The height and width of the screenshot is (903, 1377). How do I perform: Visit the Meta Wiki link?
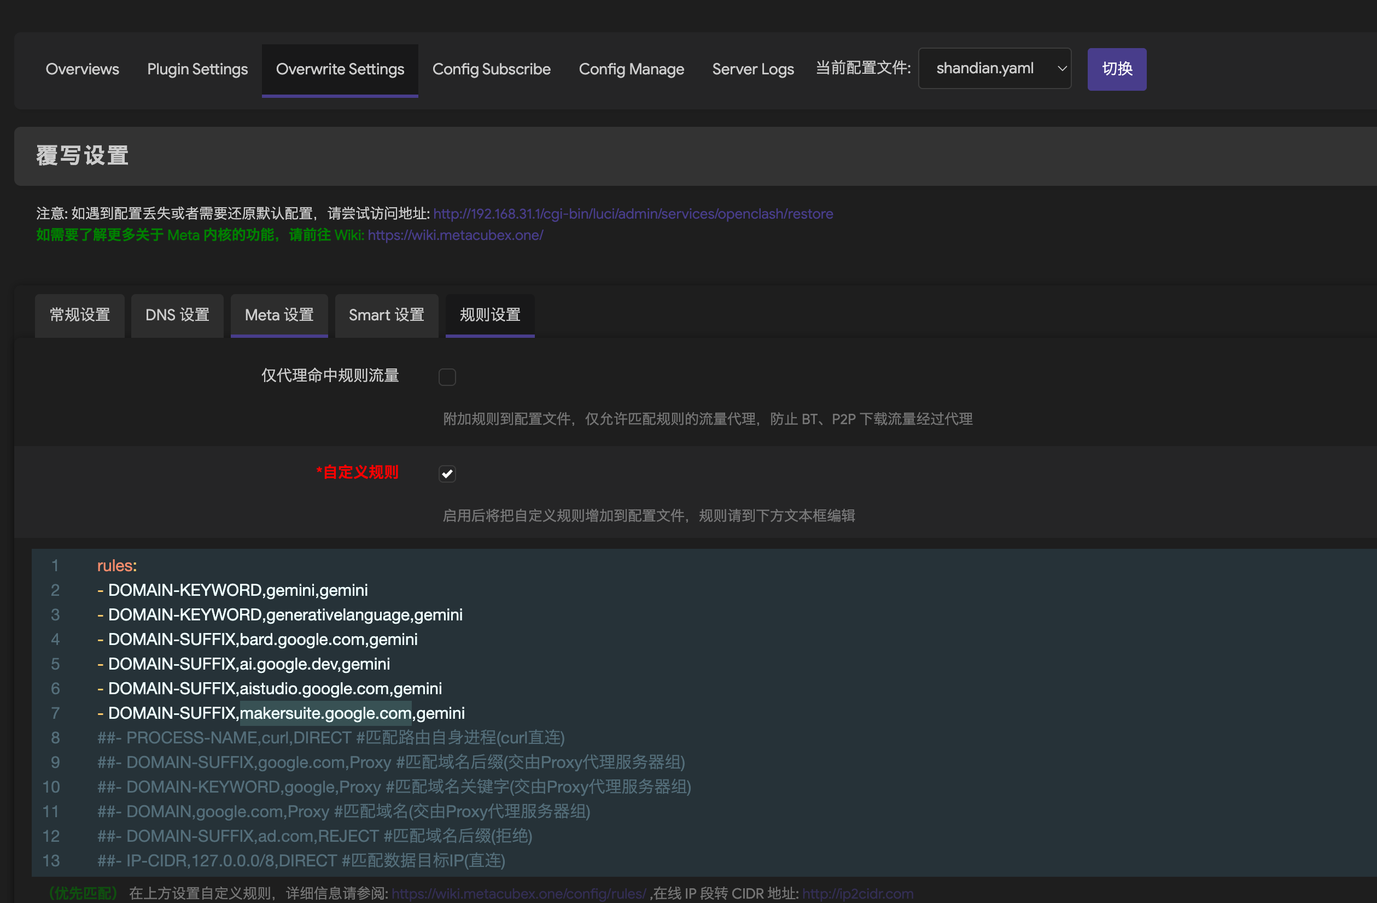click(456, 235)
